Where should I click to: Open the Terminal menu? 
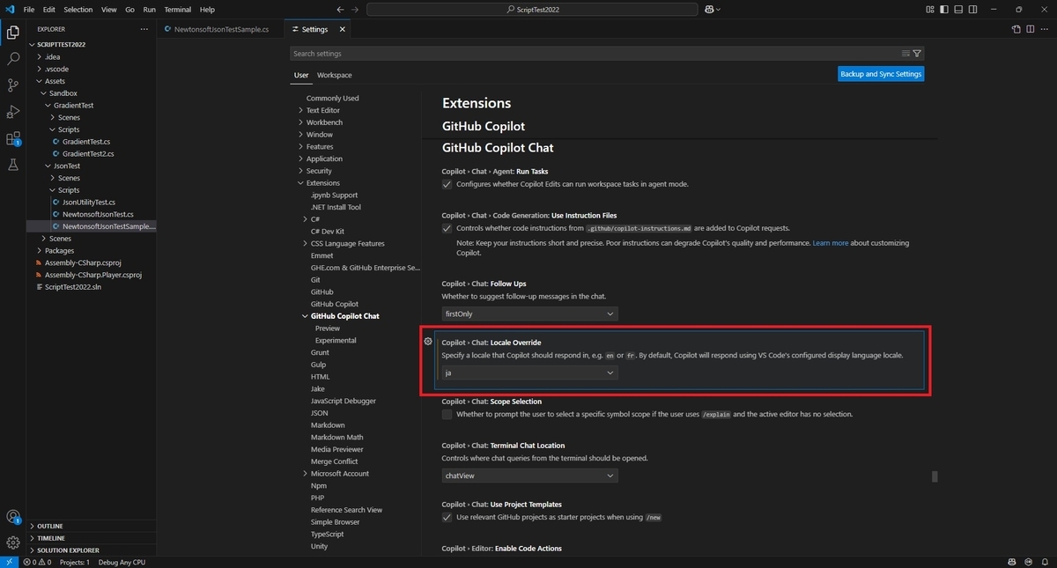(177, 9)
